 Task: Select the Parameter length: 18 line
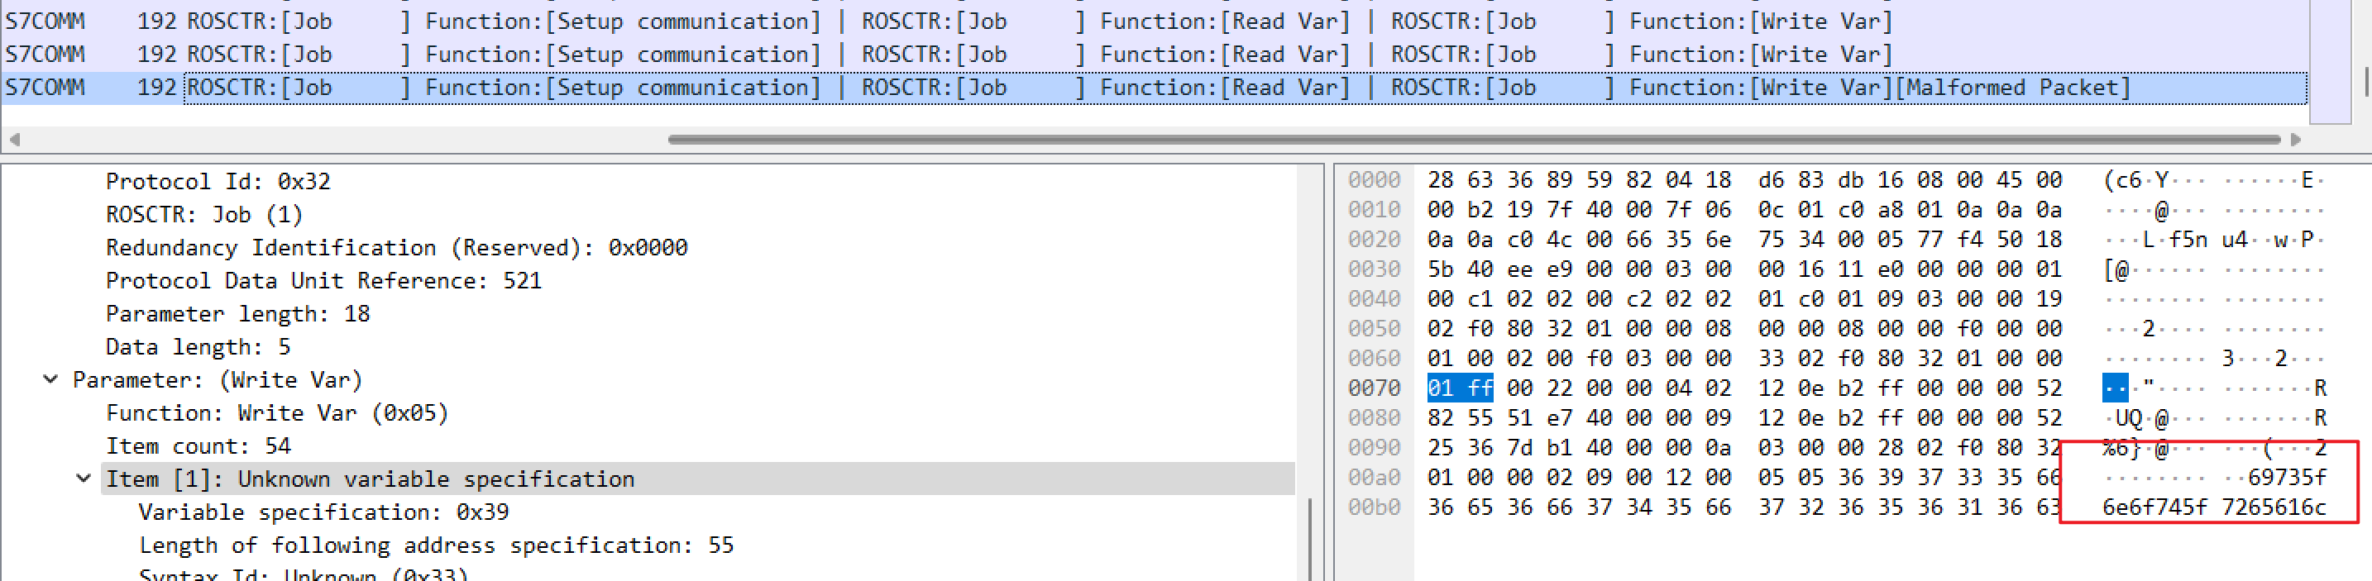tap(237, 314)
